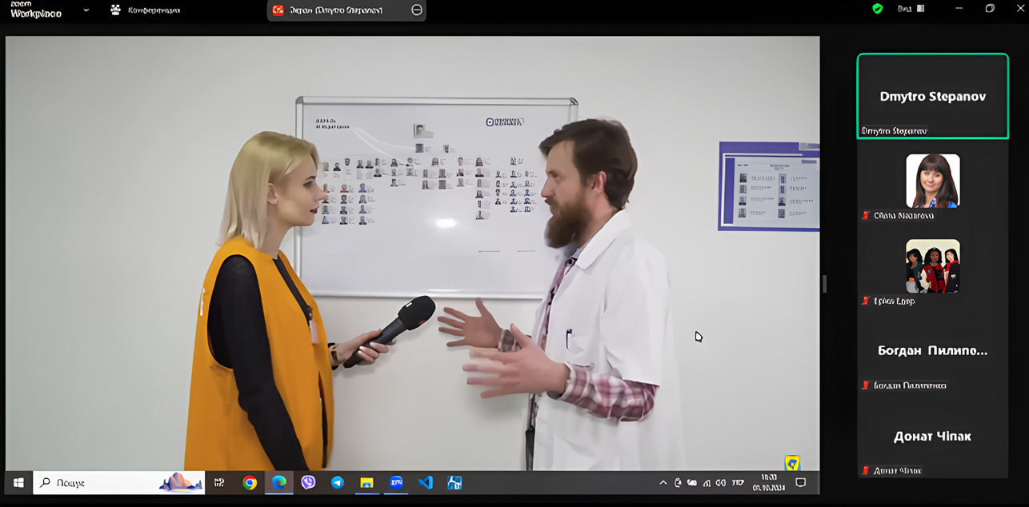The image size is (1029, 507).
Task: Select the participant tile with the woman's portrait
Action: [932, 181]
